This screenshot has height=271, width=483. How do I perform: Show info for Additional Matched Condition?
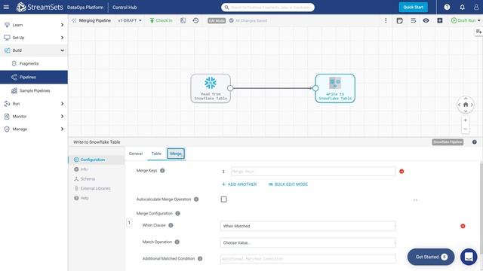click(200, 259)
